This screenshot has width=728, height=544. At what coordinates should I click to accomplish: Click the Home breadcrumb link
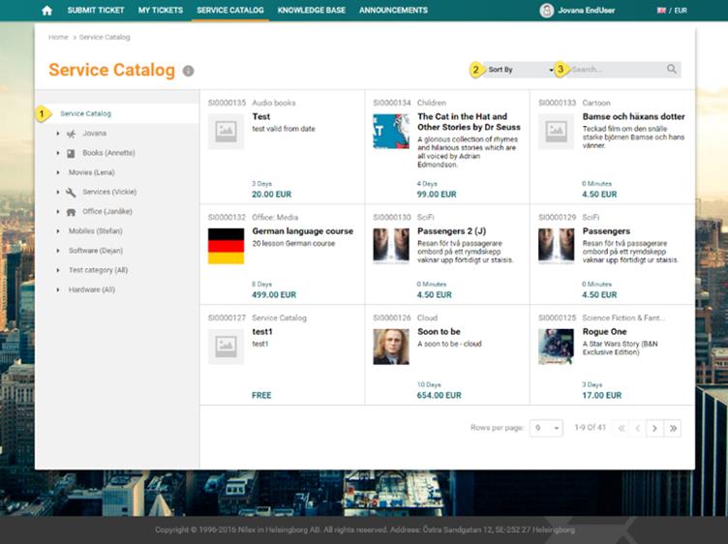point(58,37)
